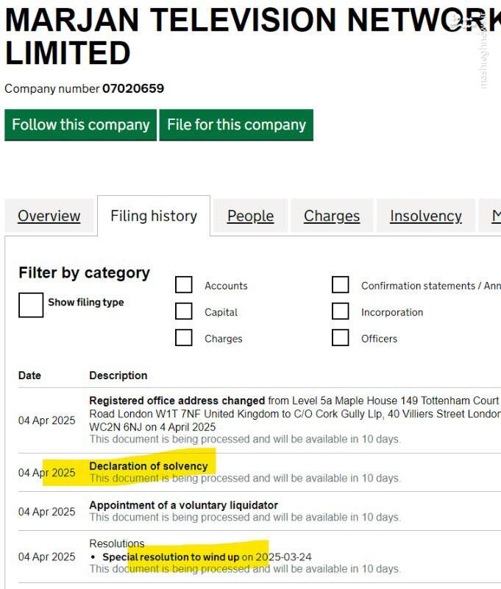
Task: Click the File for this company button
Action: pos(236,124)
